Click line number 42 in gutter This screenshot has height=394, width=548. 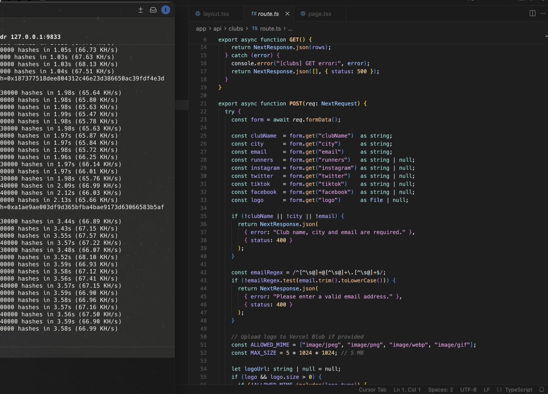pos(204,273)
